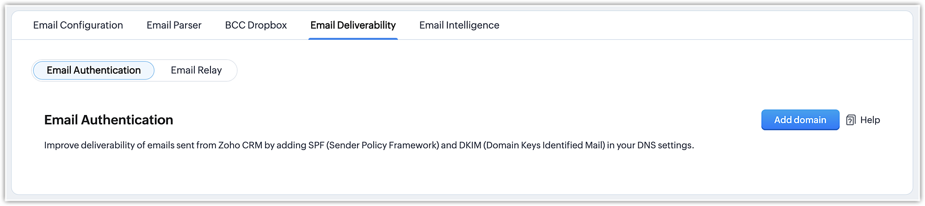Click the 'Domain Keys Identified Mail' text
This screenshot has height=206, width=925.
(x=545, y=145)
